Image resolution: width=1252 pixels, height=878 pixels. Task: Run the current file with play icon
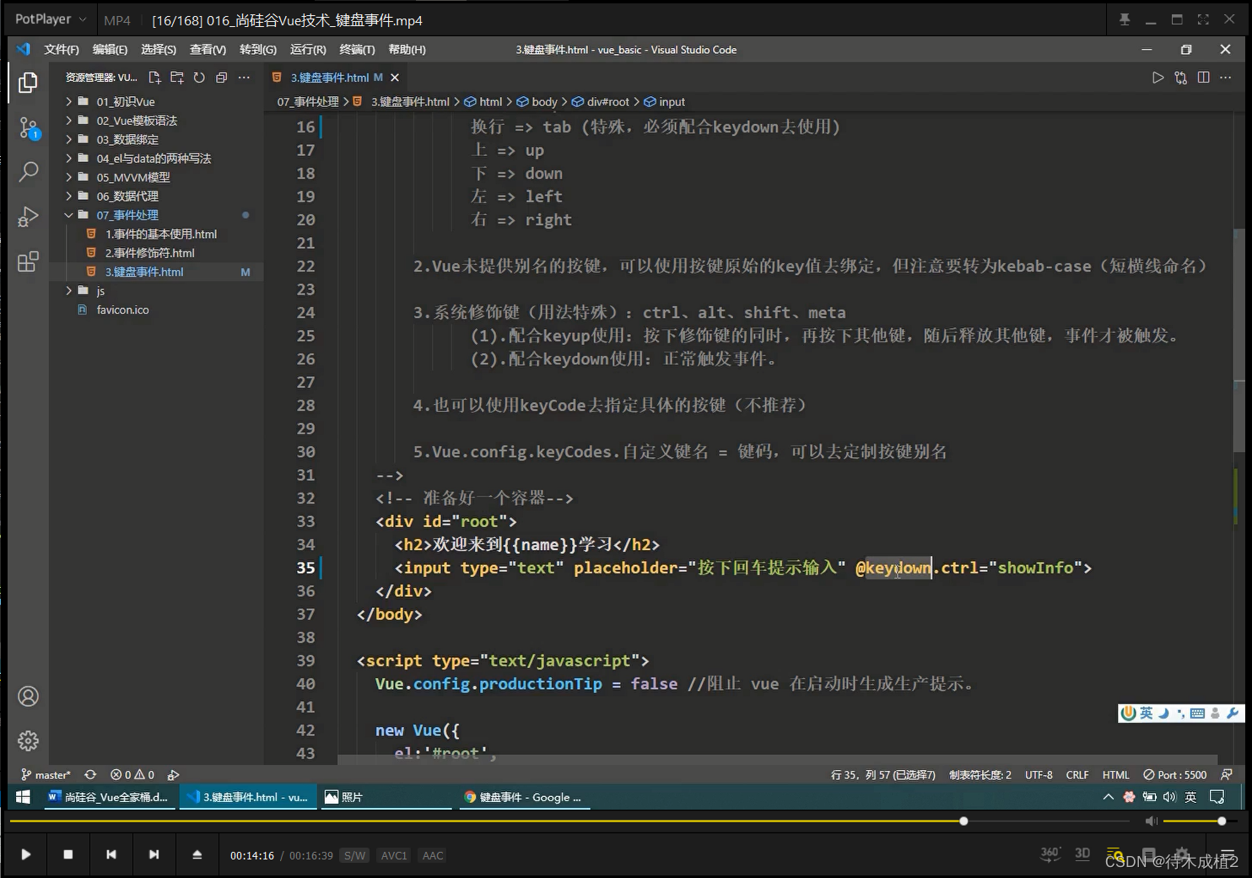click(1158, 78)
